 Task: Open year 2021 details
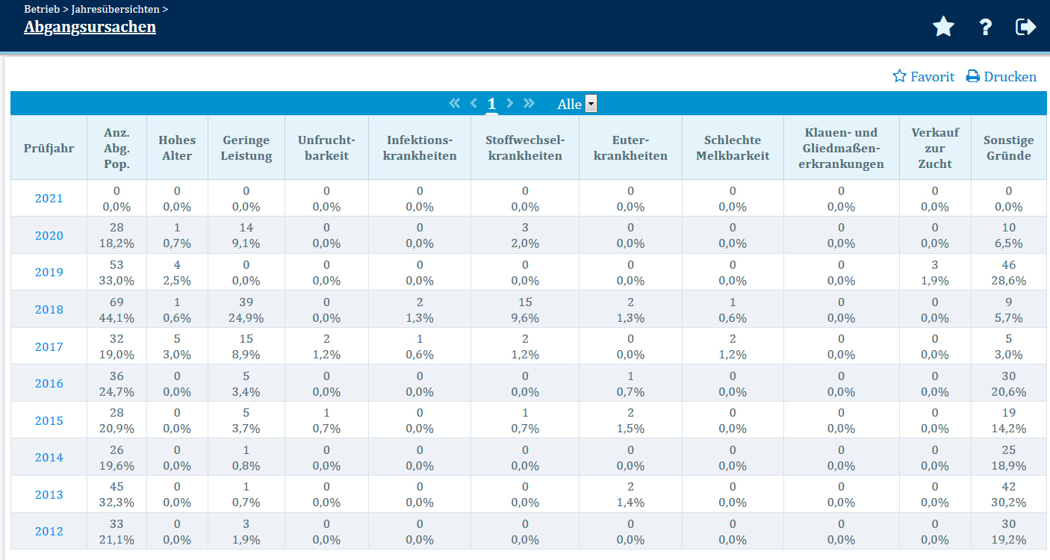coord(49,199)
